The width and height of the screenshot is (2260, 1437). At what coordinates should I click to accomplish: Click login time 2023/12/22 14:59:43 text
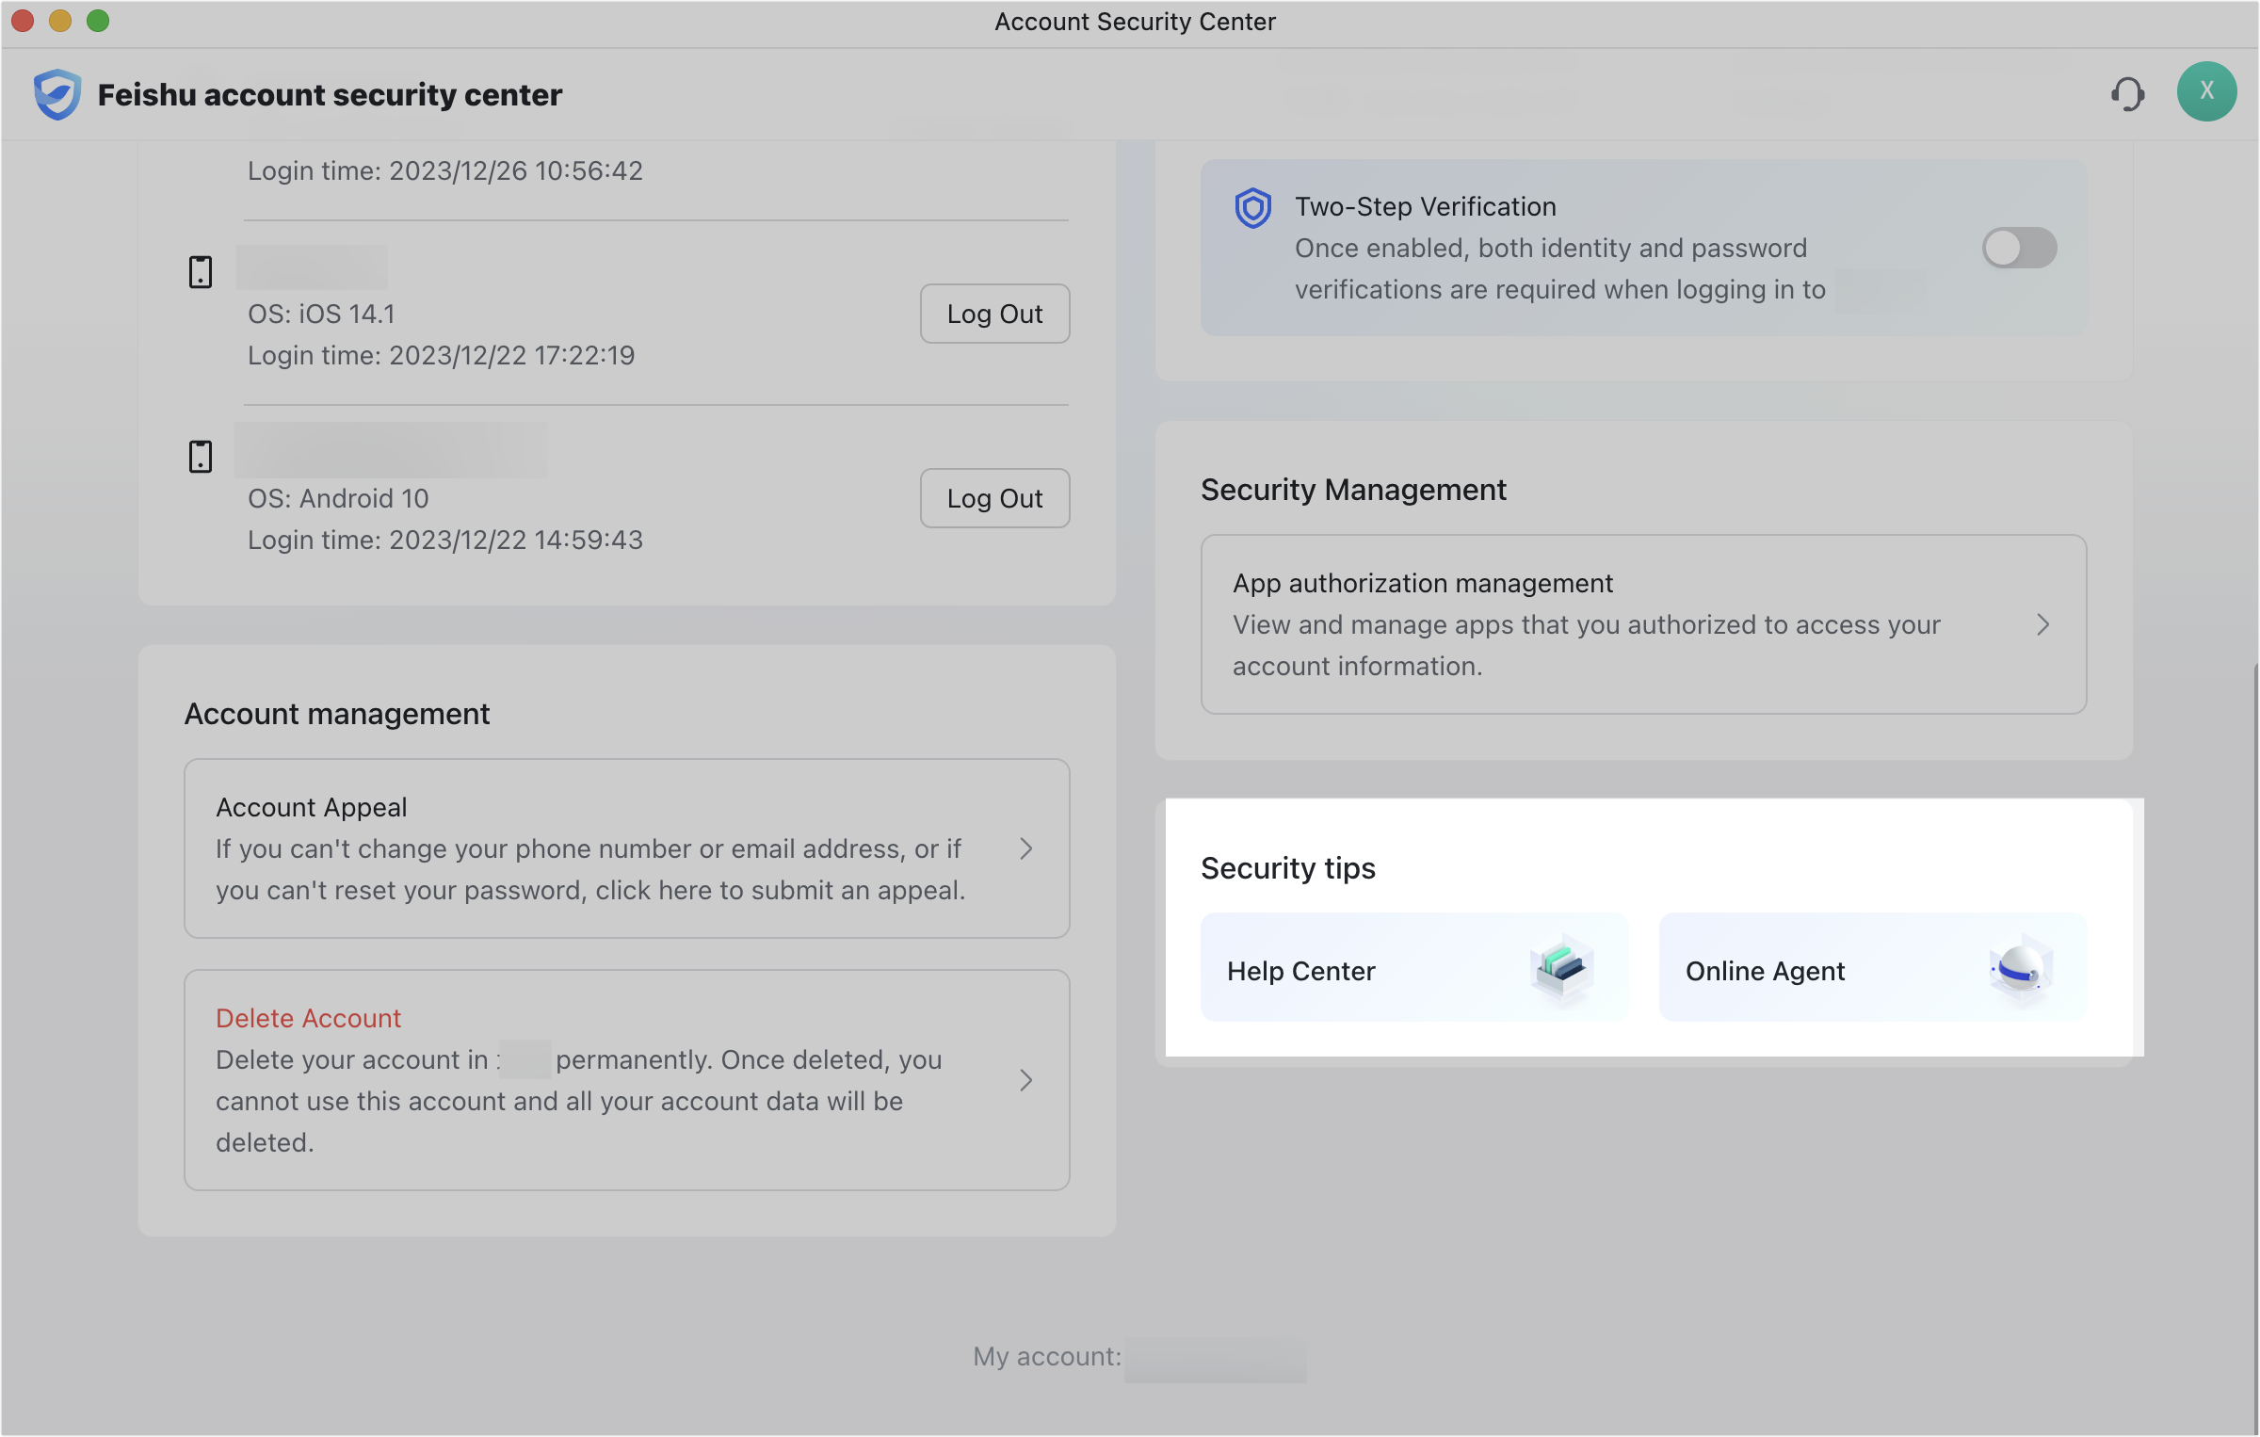[445, 540]
